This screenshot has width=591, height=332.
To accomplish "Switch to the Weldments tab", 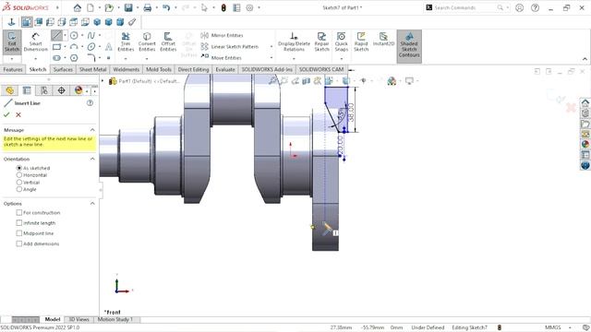I will [x=127, y=70].
